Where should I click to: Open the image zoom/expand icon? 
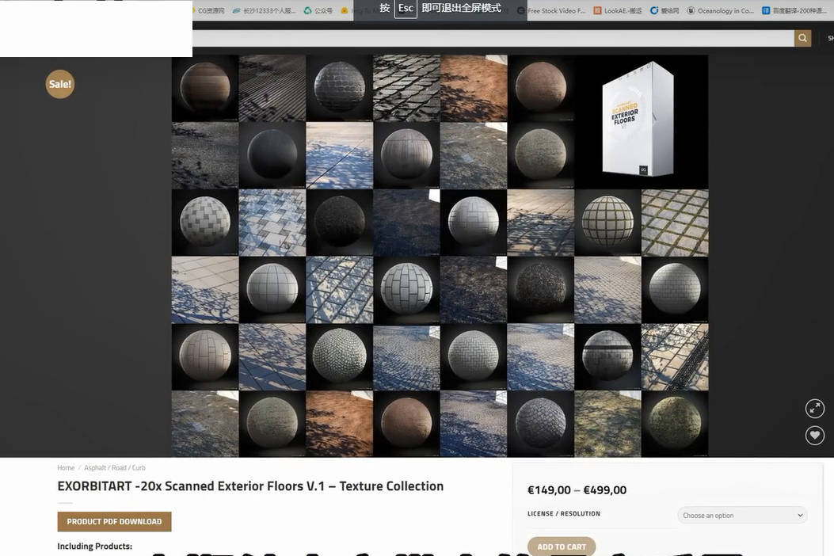(x=814, y=408)
